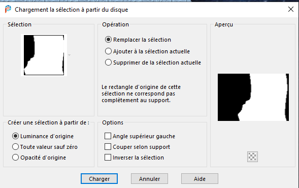This screenshot has width=299, height=188.
Task: Open the selection thumbnail dropdown arrow
Action: click(x=70, y=55)
